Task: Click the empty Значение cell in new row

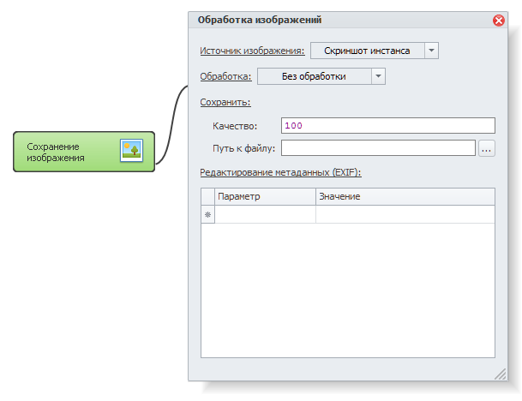Action: pos(405,214)
